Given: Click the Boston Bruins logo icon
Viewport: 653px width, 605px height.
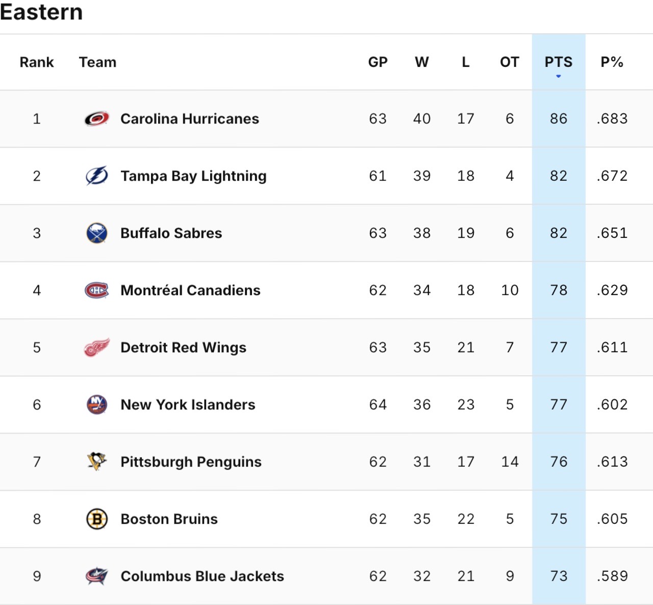Looking at the screenshot, I should 96,519.
